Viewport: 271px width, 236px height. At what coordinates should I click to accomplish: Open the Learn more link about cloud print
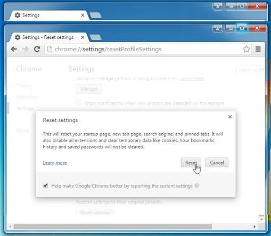[x=192, y=78]
